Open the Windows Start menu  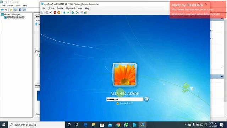[4, 125]
